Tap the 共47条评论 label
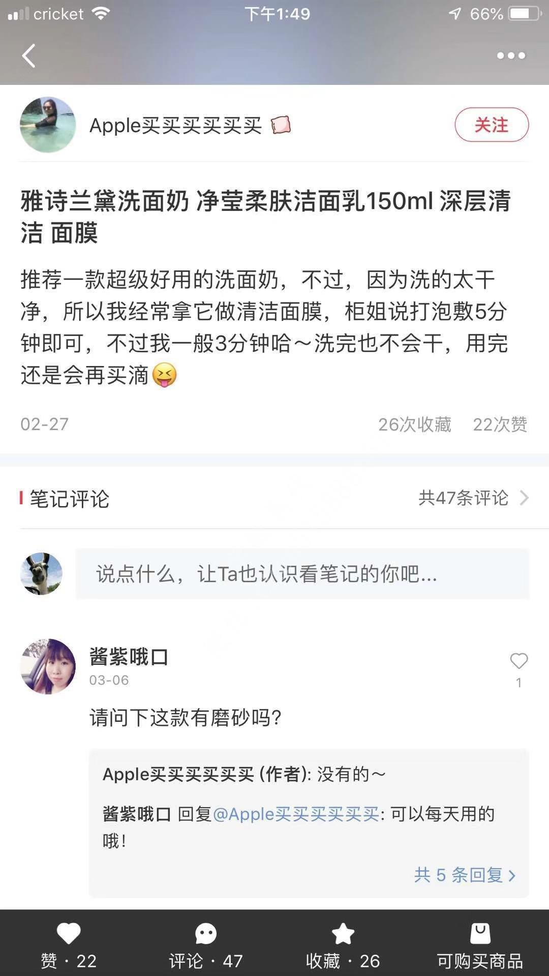This screenshot has height=976, width=549. click(463, 498)
